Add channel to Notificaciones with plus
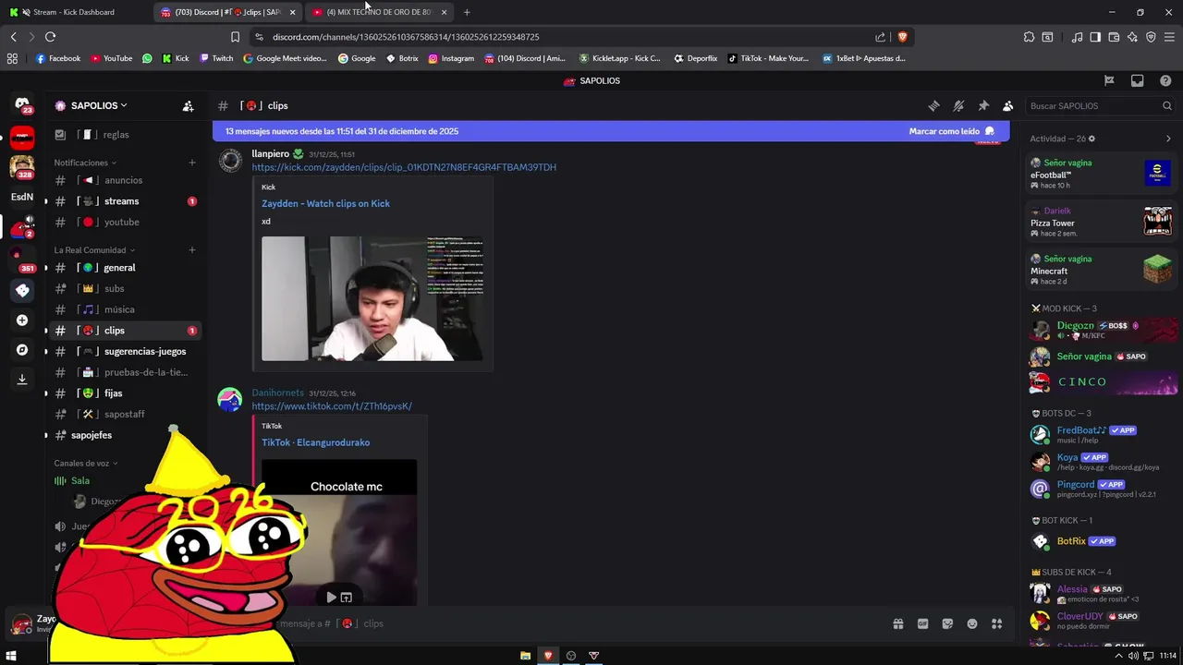The image size is (1183, 665). tap(192, 163)
